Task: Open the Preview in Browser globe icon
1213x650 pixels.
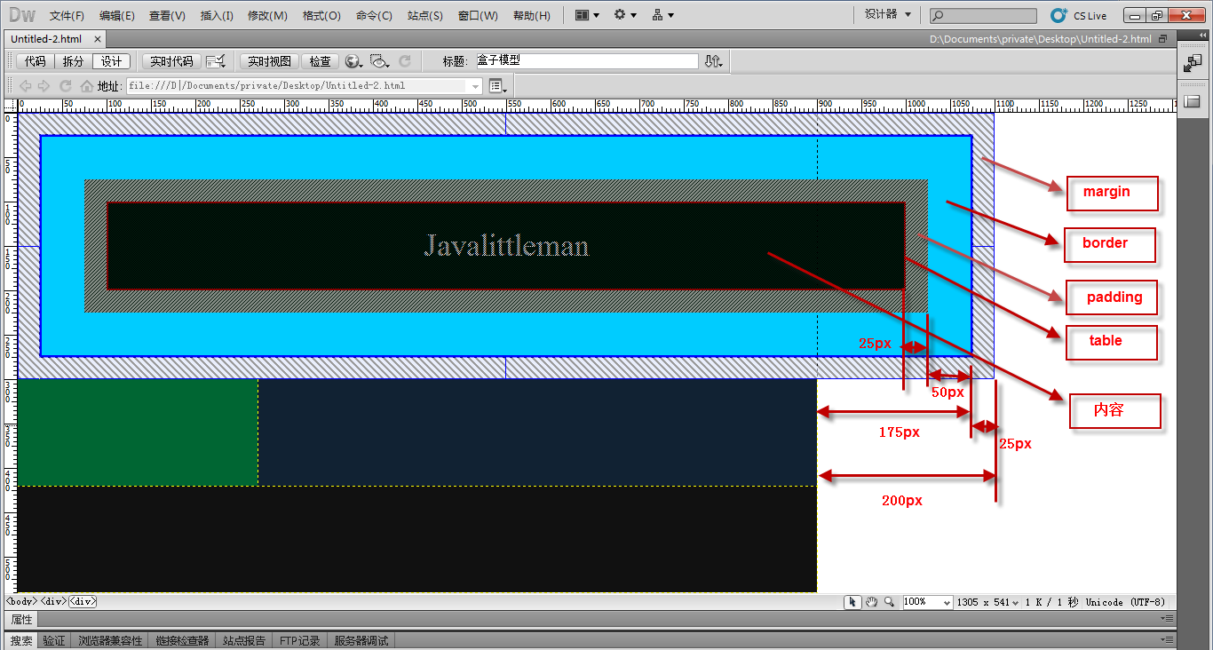Action: [x=353, y=61]
